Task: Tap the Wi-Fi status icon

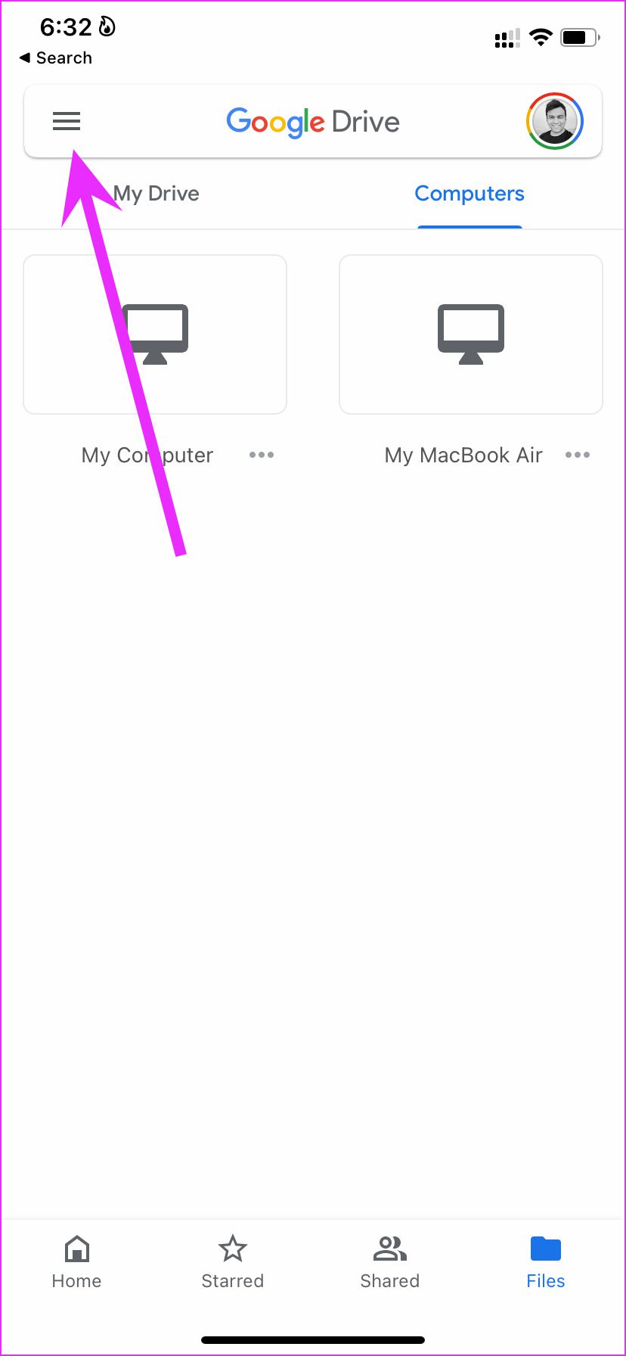Action: [x=541, y=37]
